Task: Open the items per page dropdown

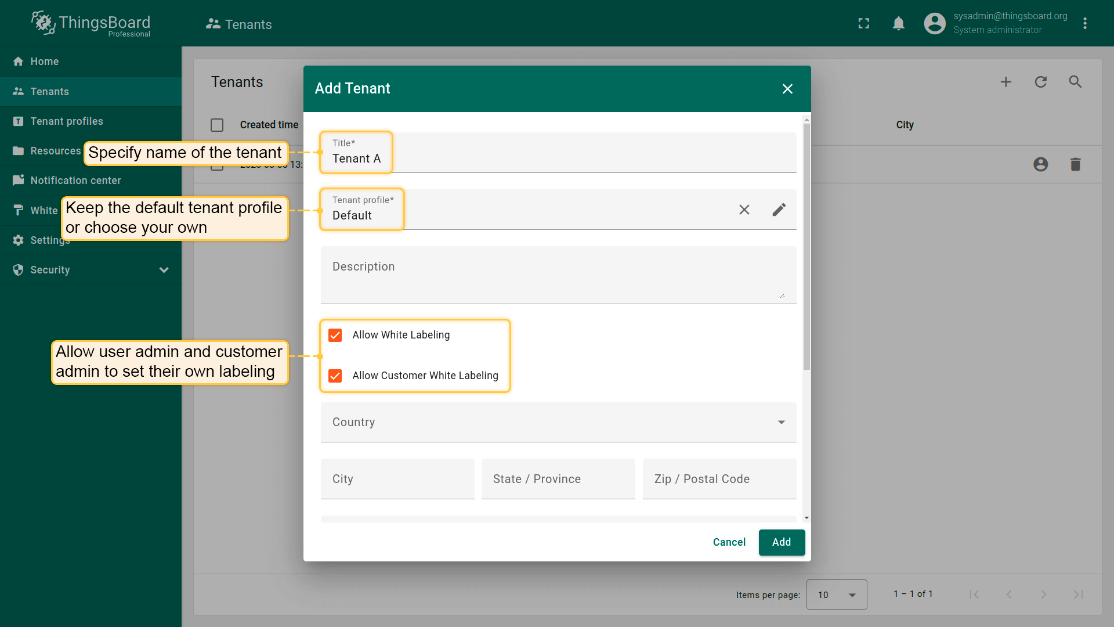Action: [x=836, y=594]
